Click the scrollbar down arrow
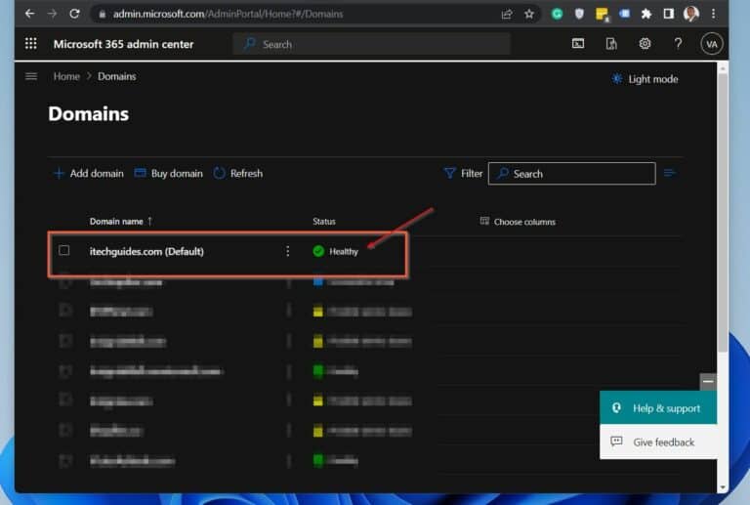This screenshot has height=505, width=750. [723, 486]
